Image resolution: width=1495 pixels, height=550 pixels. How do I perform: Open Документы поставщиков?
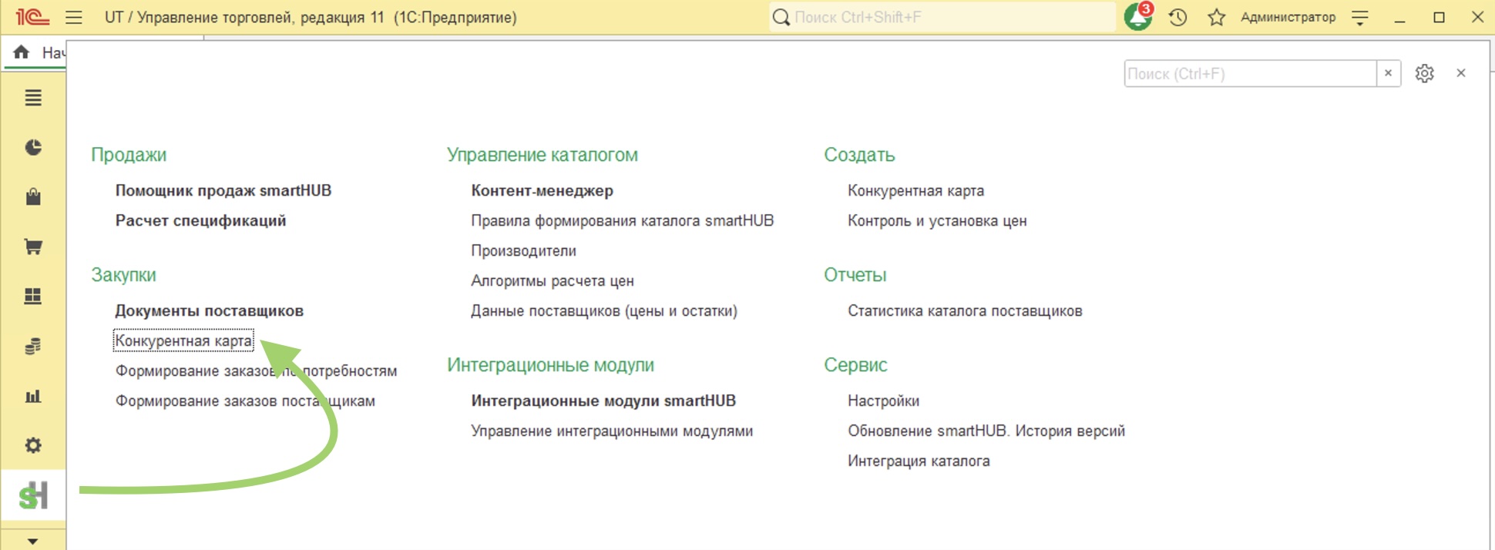210,310
